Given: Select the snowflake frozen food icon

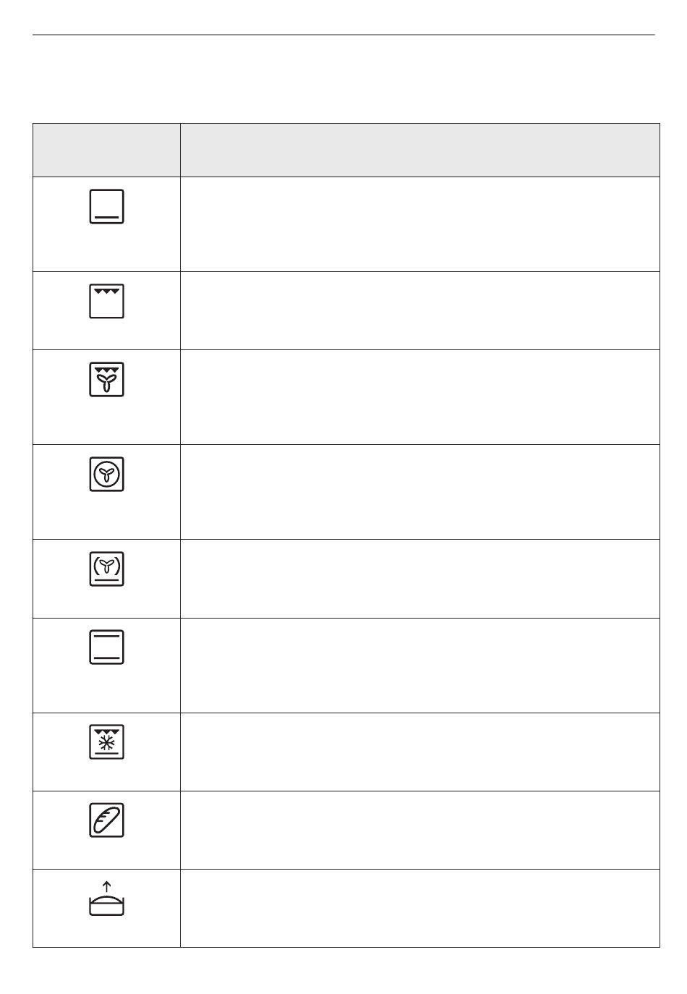Looking at the screenshot, I should pyautogui.click(x=107, y=742).
